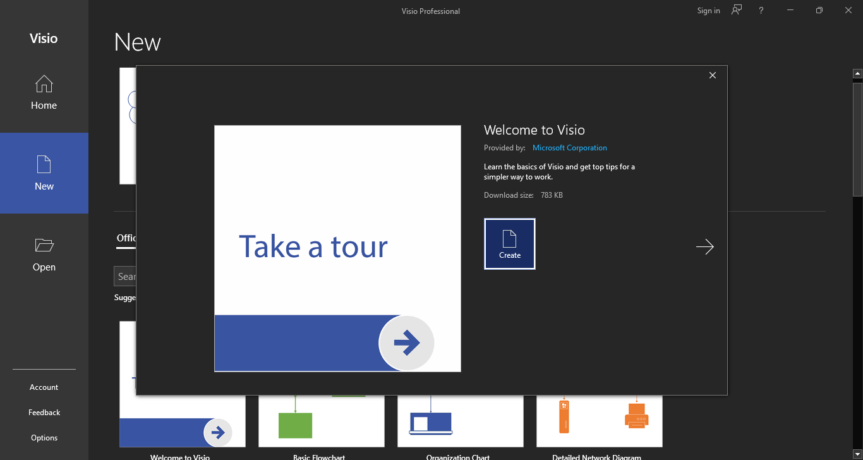Image resolution: width=863 pixels, height=460 pixels.
Task: Click the Create button in the dialog
Action: (509, 244)
